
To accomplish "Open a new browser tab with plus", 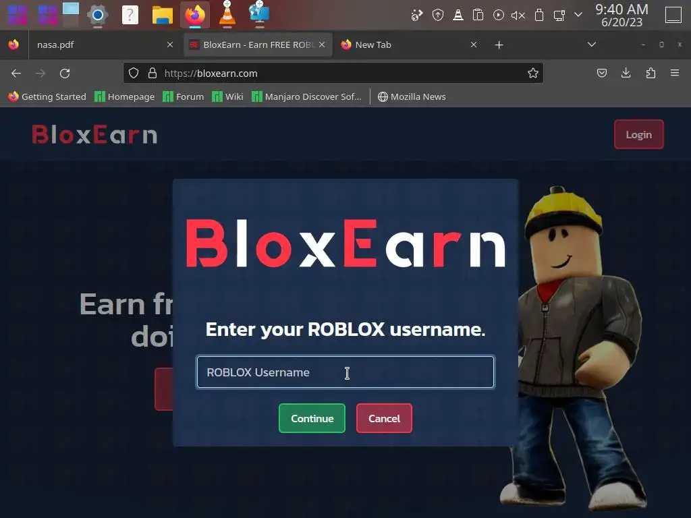I will (499, 45).
